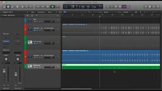Click the Big Room track instrument icon
Screen dimensions: 162x91
tap(30, 66)
